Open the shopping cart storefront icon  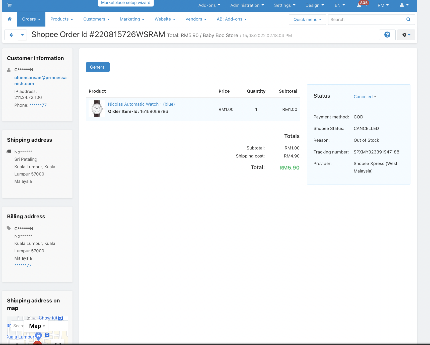point(10,5)
